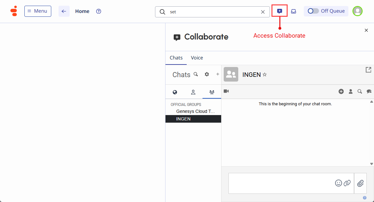Open the inbox tray icon
374x202 pixels.
click(294, 11)
